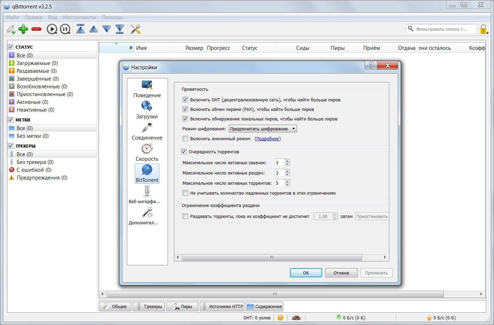Select the Скорость settings section
The height and width of the screenshot is (325, 494).
[147, 153]
